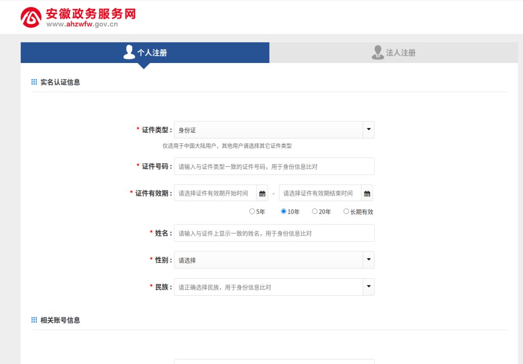Select the 10年 validity radio button
This screenshot has height=364, width=523.
(x=284, y=211)
